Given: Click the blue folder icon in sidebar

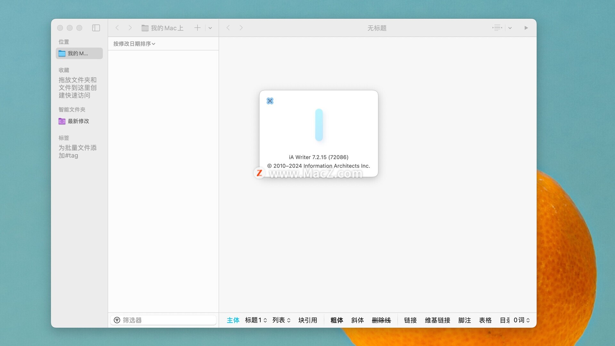Looking at the screenshot, I should click(62, 54).
